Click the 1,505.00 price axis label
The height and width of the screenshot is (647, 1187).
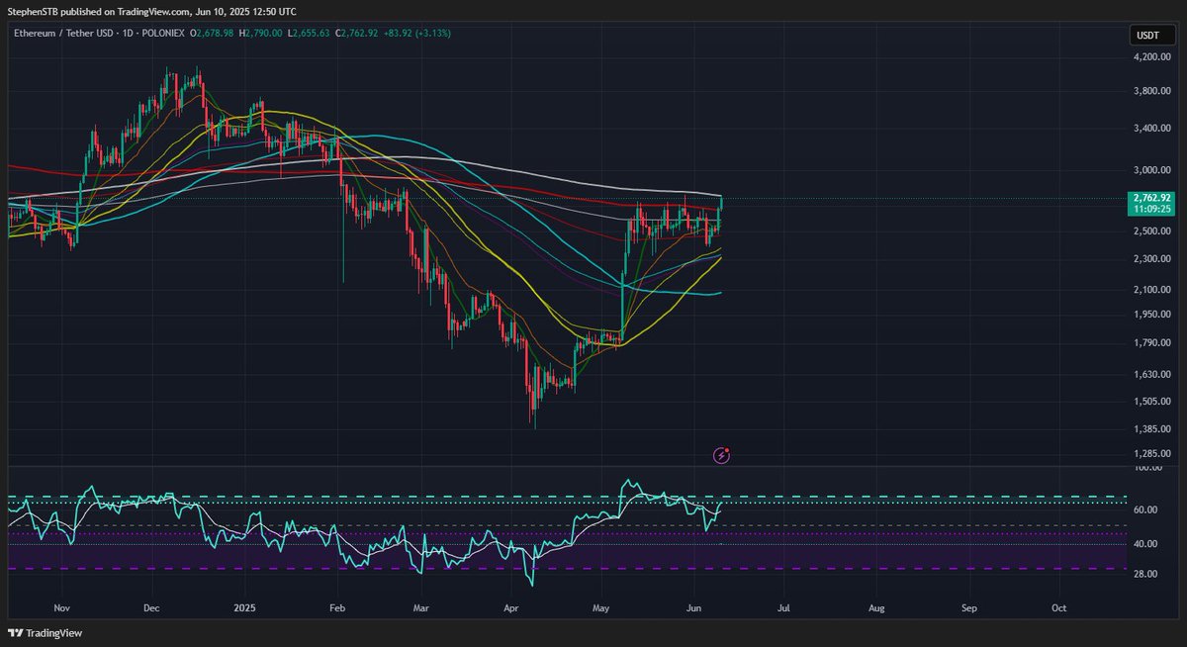(x=1152, y=402)
